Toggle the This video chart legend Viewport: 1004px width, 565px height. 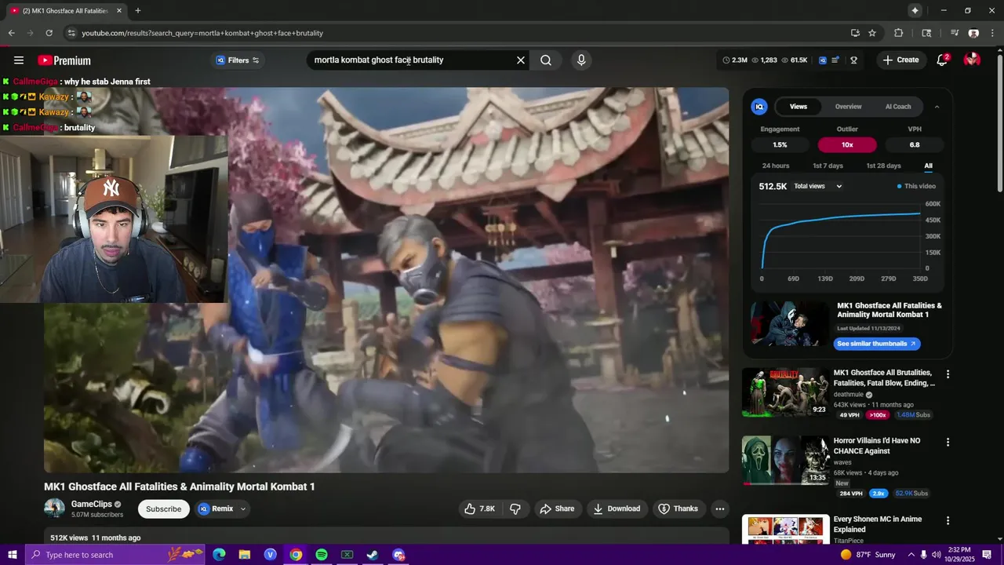[916, 186]
